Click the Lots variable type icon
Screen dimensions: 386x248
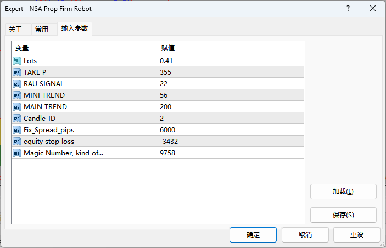click(x=16, y=60)
